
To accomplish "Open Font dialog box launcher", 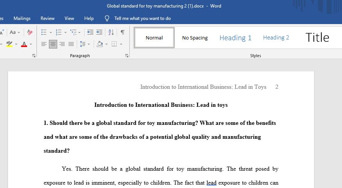I will point(34,56).
